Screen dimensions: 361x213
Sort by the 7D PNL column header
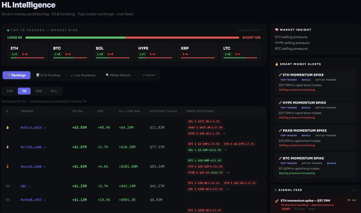pyautogui.click(x=77, y=111)
